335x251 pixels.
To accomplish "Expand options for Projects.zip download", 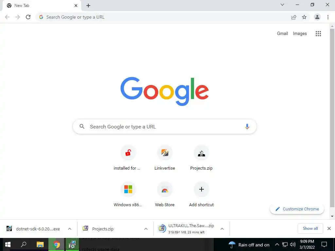I will [146, 229].
